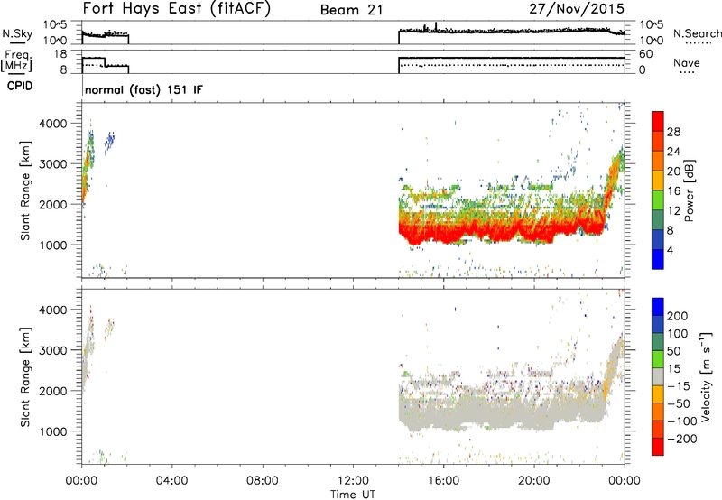Click the 'Nave' legend label
Viewport: 722px width, 500px height.
tap(686, 62)
